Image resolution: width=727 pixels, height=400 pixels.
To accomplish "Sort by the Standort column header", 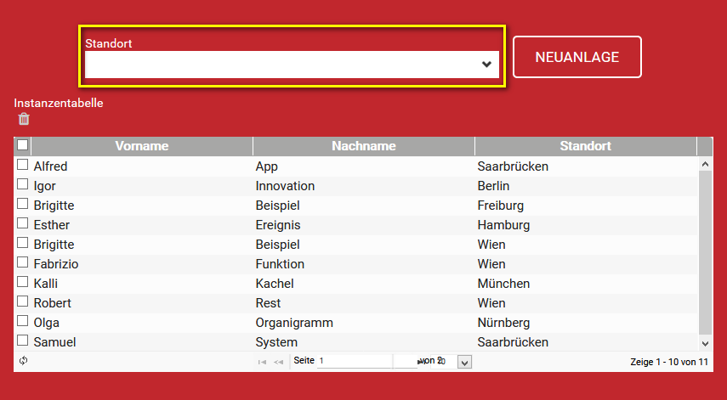I will point(586,146).
